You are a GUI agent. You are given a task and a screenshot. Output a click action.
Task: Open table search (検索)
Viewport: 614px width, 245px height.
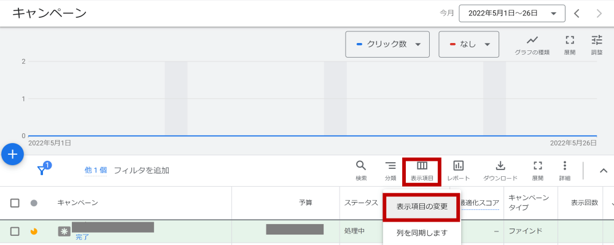tap(361, 171)
